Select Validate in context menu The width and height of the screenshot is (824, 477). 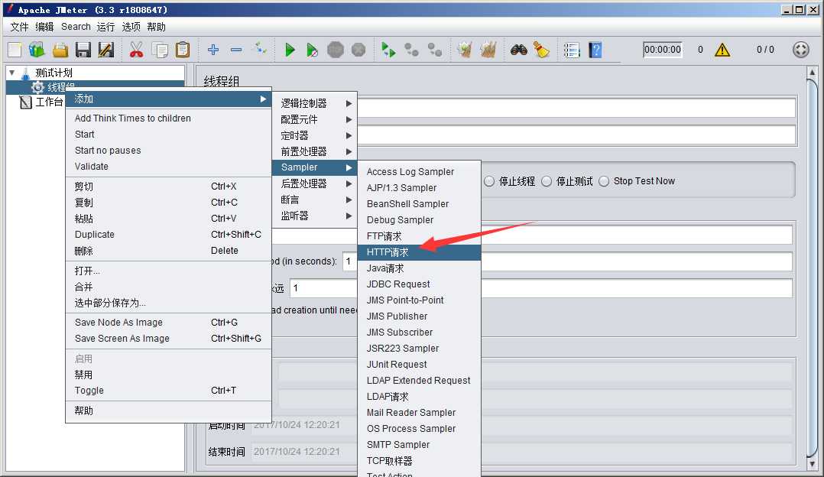(168, 167)
